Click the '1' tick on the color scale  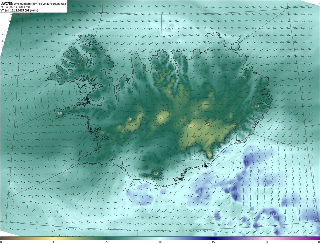pyautogui.click(x=53, y=242)
